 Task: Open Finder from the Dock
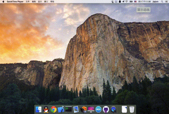tap(39, 109)
